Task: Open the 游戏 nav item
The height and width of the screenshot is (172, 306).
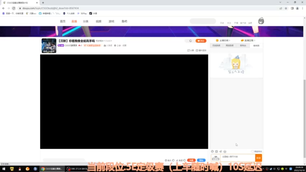Action: pos(111,21)
